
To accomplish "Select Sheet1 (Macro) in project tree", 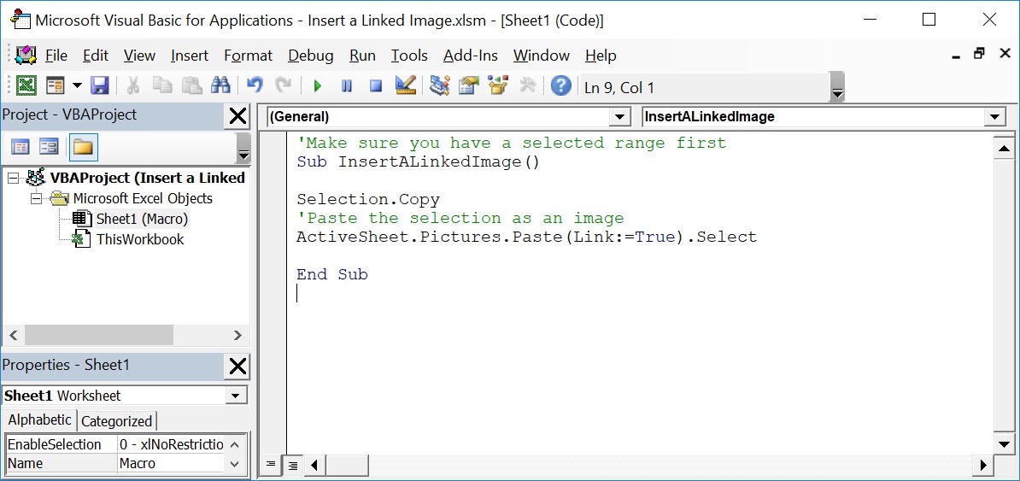I will click(142, 219).
